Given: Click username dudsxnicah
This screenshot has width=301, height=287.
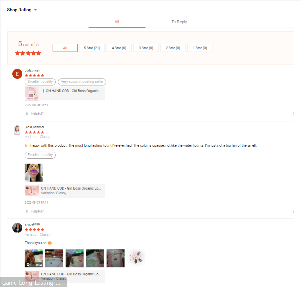Looking at the screenshot, I should click(32, 71).
